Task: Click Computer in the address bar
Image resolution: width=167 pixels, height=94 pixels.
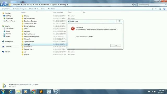Action: [17, 5]
